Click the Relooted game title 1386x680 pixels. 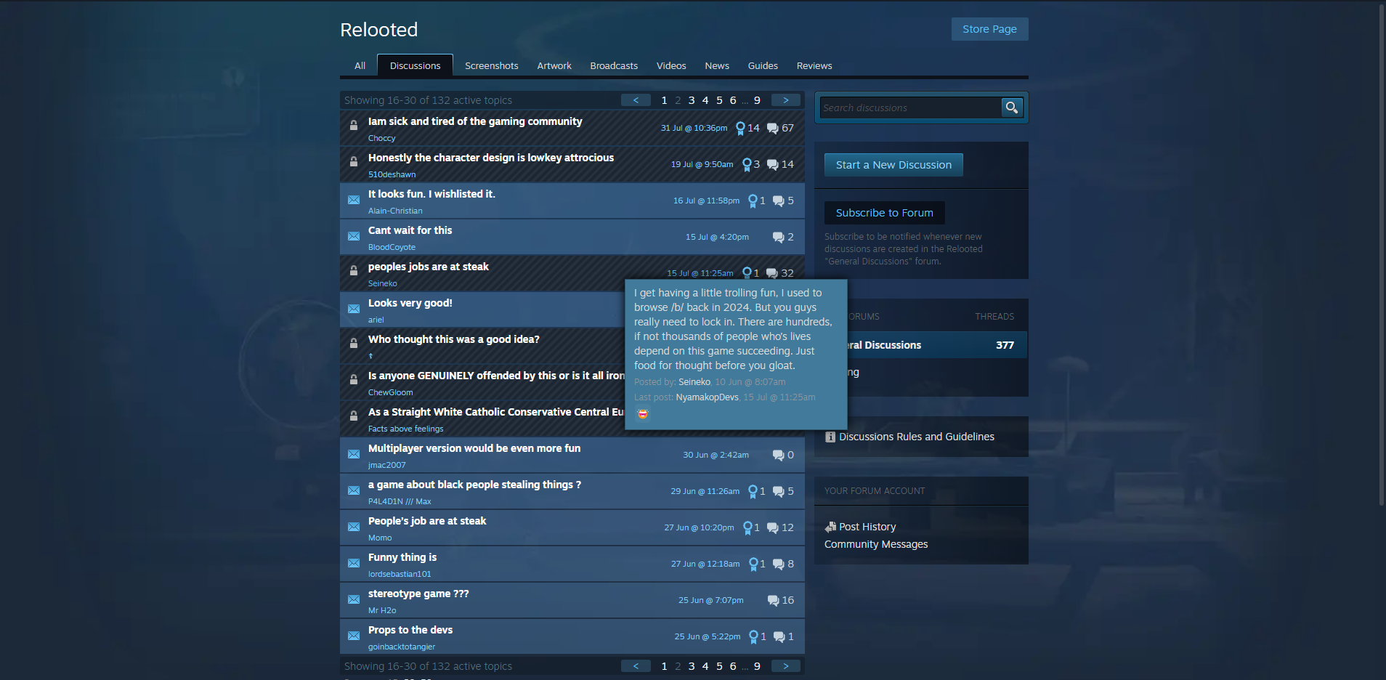(379, 30)
